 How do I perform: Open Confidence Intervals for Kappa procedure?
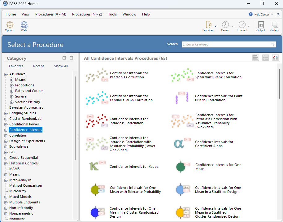pos(134,167)
